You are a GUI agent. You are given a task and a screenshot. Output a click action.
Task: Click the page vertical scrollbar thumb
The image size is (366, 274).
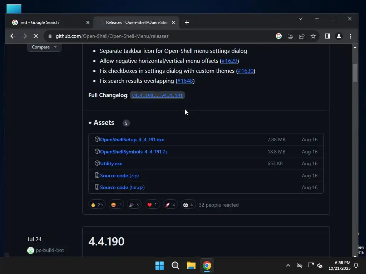click(355, 73)
